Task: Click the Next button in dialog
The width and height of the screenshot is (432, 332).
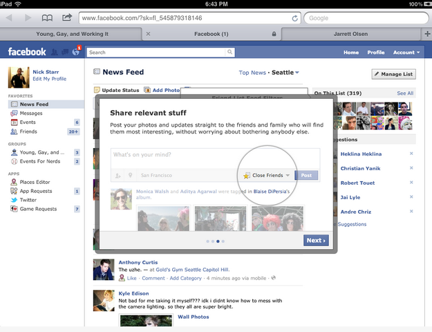Action: click(316, 241)
